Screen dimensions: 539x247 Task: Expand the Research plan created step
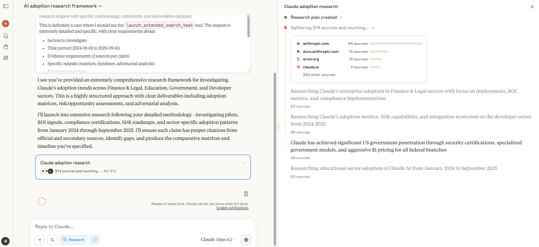316,18
